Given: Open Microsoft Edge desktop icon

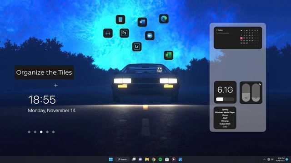Looking at the screenshot, I should point(164,19).
